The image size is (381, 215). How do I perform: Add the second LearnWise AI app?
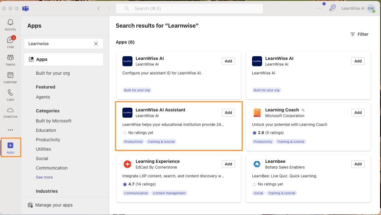point(358,61)
